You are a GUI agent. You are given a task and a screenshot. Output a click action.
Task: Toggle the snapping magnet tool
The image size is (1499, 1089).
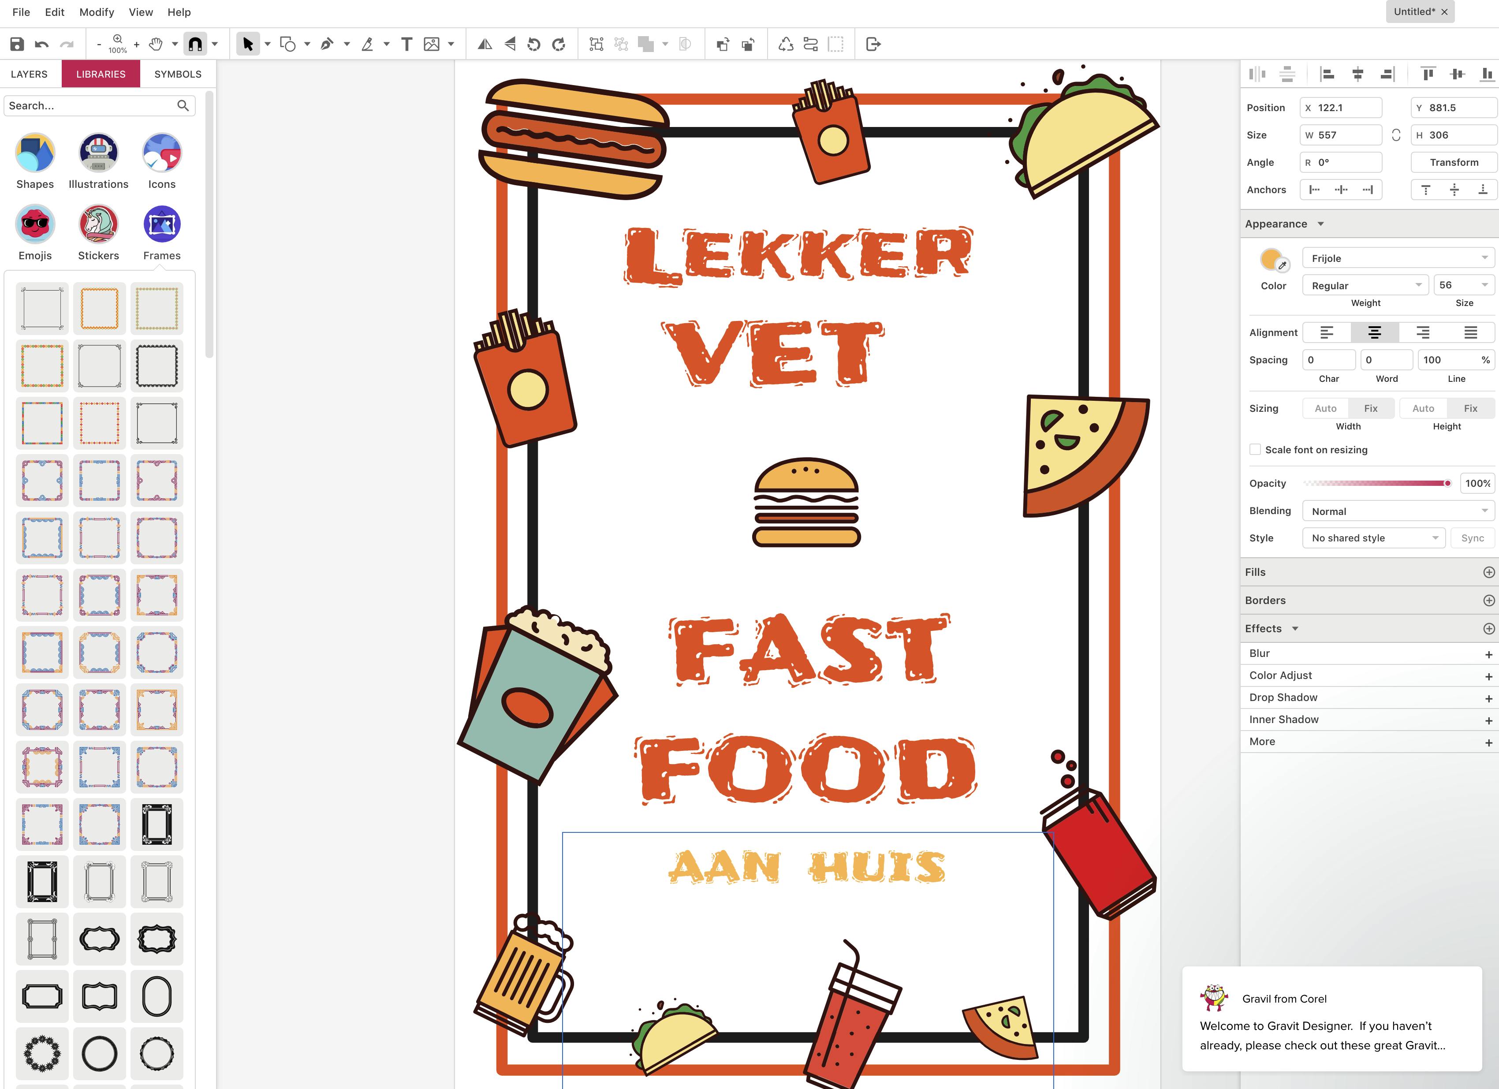pos(195,44)
